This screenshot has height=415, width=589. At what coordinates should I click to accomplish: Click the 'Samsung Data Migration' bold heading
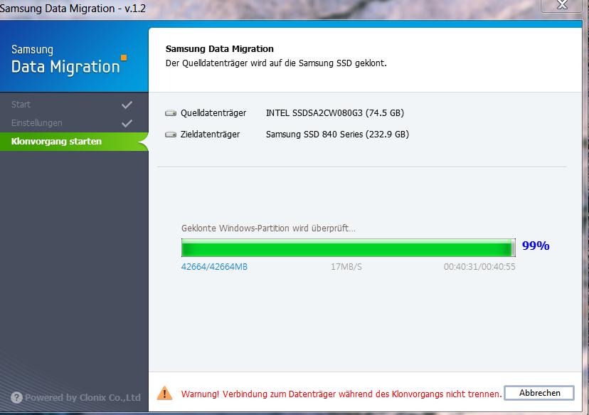(219, 49)
